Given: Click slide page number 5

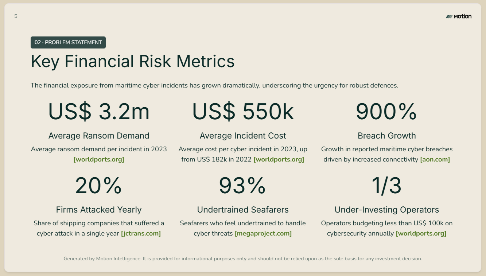Looking at the screenshot, I should 16,16.
